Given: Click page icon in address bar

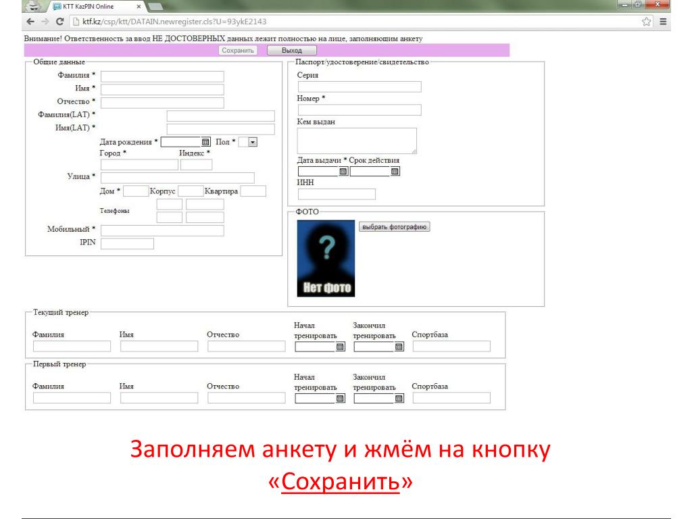Looking at the screenshot, I should 76,22.
